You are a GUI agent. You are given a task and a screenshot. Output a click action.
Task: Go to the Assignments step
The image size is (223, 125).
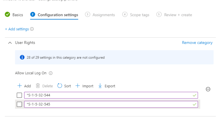coord(100,15)
